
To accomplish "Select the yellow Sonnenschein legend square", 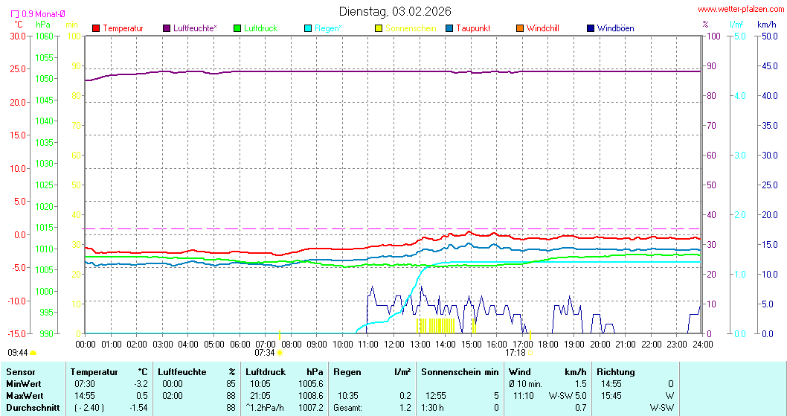I will tap(379, 28).
